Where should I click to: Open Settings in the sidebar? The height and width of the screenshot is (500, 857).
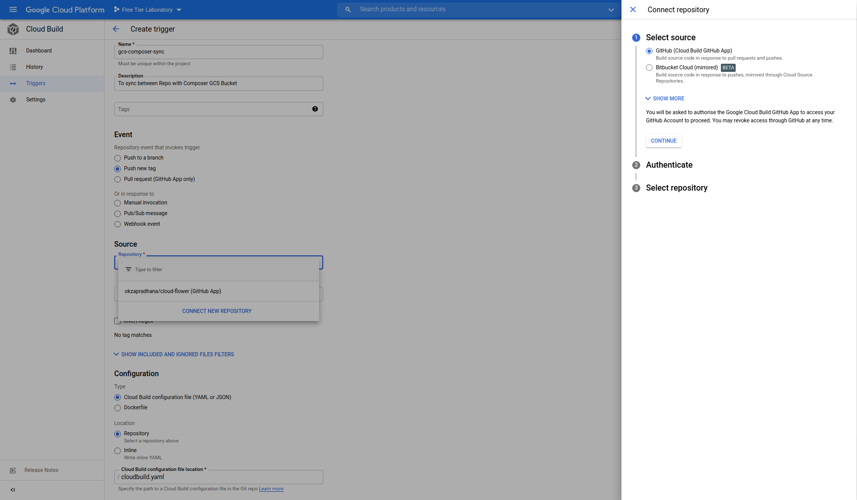click(x=52, y=100)
